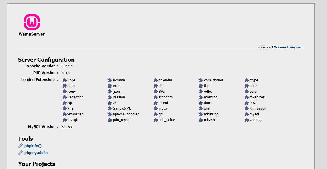This screenshot has height=169, width=327.
Task: Click the wrench icon beside phpmyadmin
Action: [20, 153]
